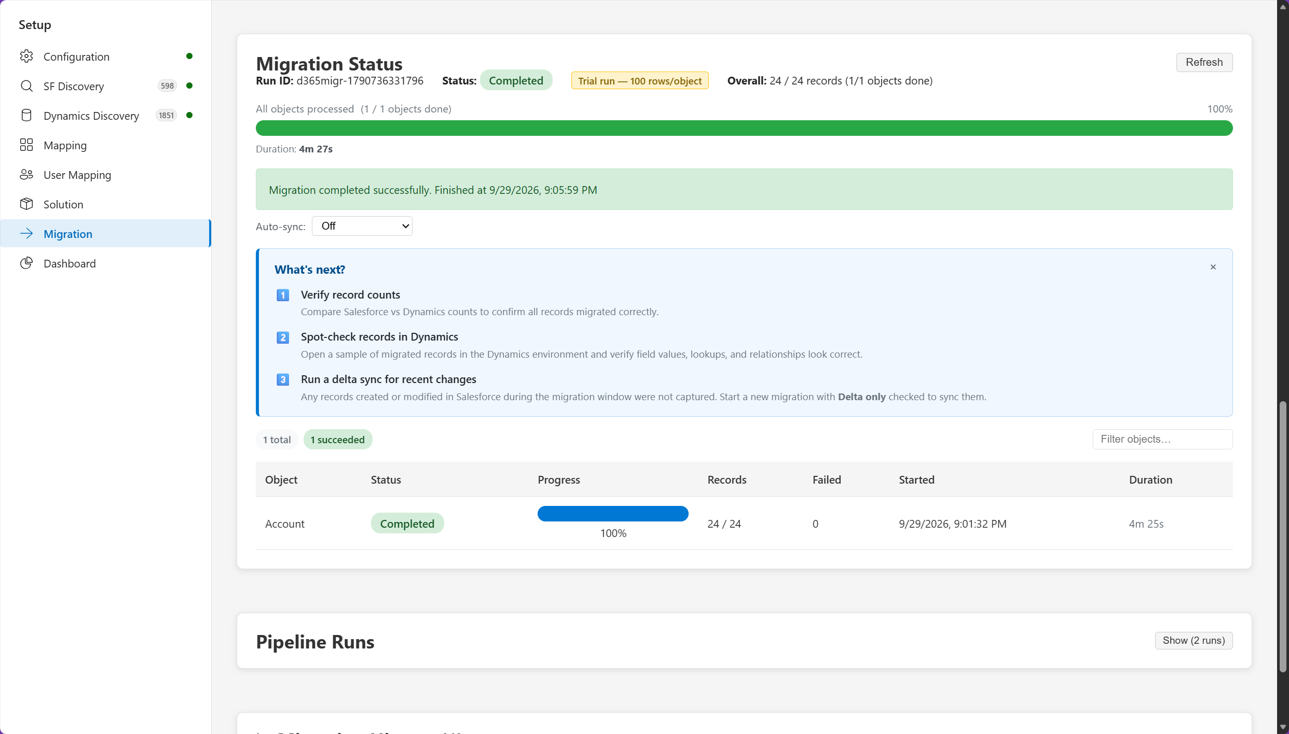Select the Migration sidebar item

pyautogui.click(x=106, y=234)
